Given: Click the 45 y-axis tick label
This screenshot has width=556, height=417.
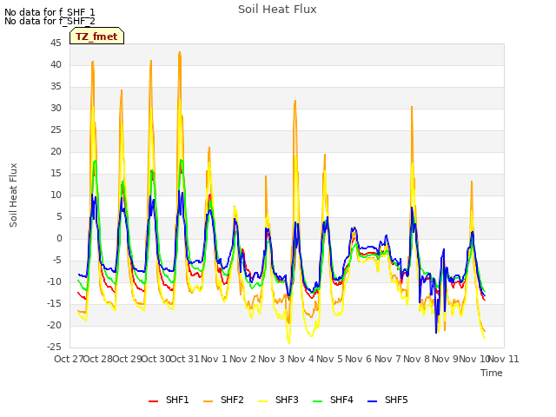Looking at the screenshot, I should [x=56, y=43].
